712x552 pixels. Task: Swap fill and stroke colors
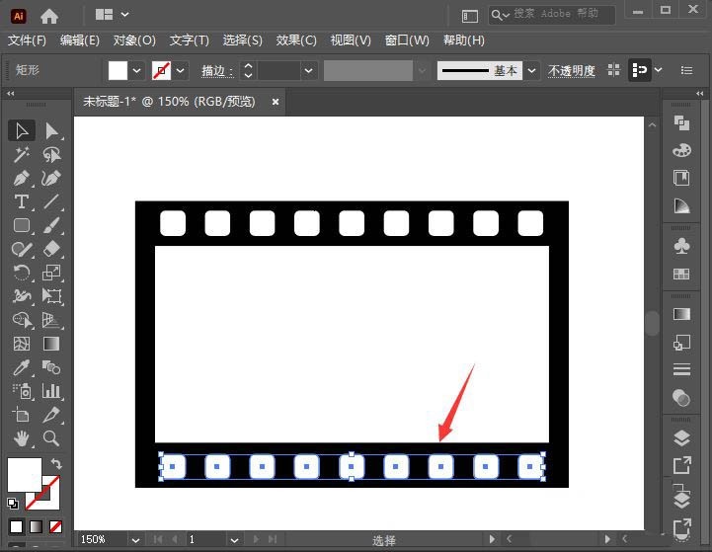click(x=56, y=463)
